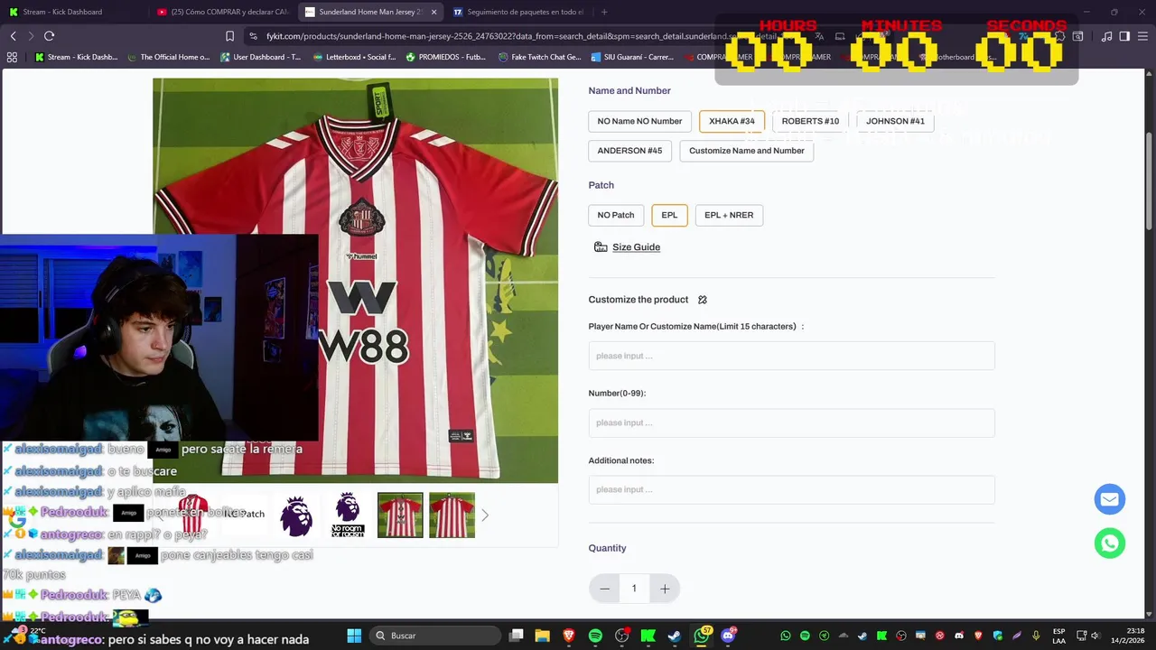Image resolution: width=1156 pixels, height=650 pixels.
Task: Open the green WhatsApp contact bubble
Action: (1109, 543)
